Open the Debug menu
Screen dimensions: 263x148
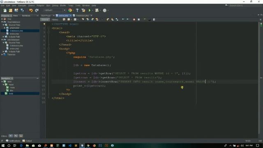coord(55,5)
